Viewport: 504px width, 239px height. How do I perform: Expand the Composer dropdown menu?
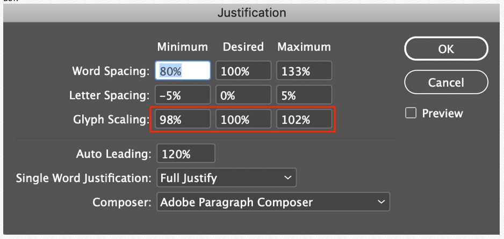[273, 203]
